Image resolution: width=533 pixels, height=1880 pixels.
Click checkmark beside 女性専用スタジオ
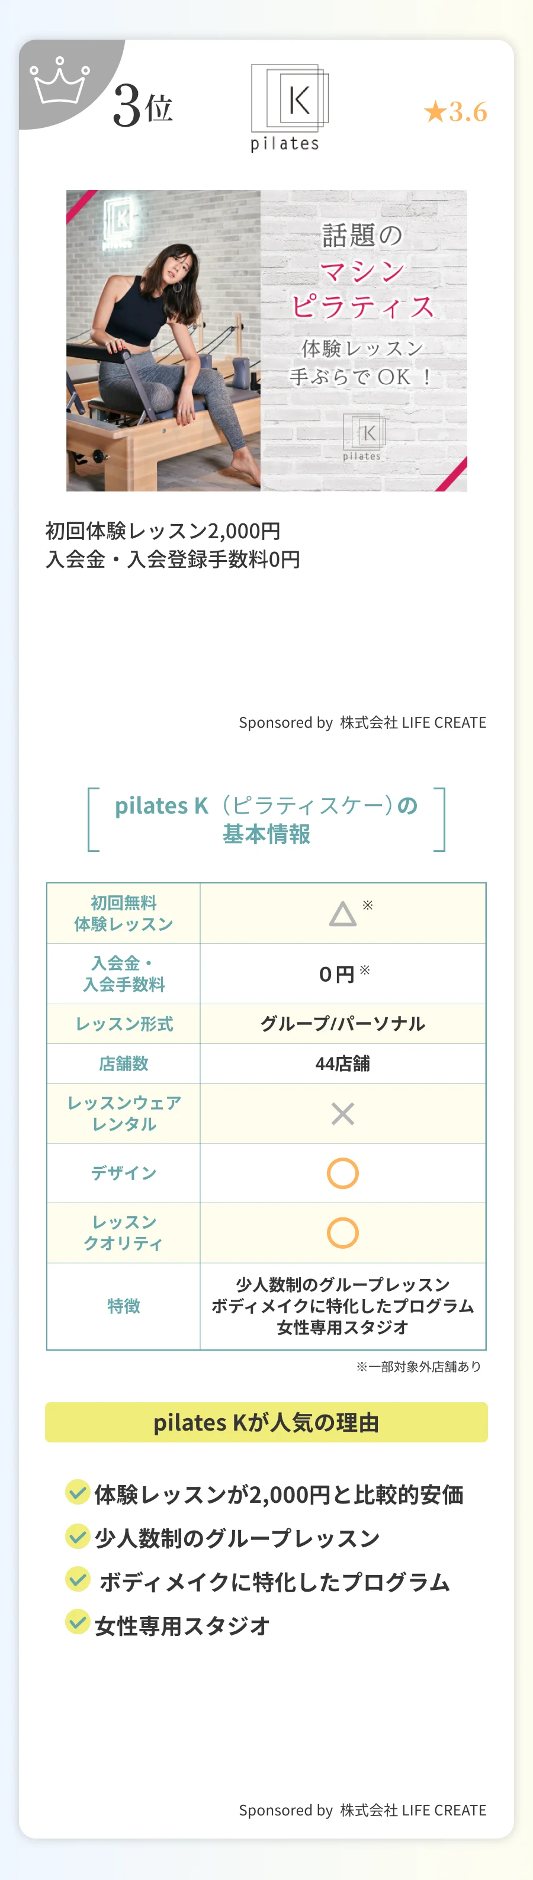click(x=78, y=1623)
